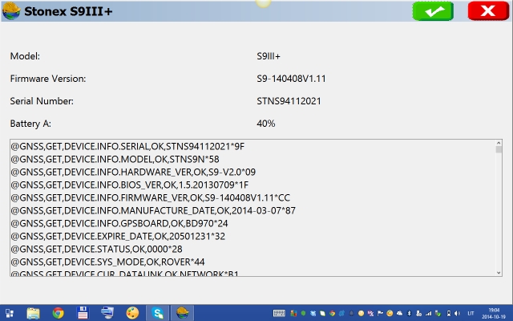Click the 'Model:' label

point(25,56)
